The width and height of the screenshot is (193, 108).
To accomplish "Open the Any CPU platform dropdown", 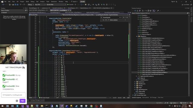I will [40, 5].
